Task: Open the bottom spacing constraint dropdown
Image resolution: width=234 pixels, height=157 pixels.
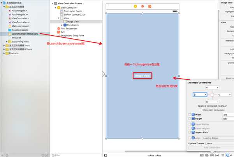Action: pos(218,102)
